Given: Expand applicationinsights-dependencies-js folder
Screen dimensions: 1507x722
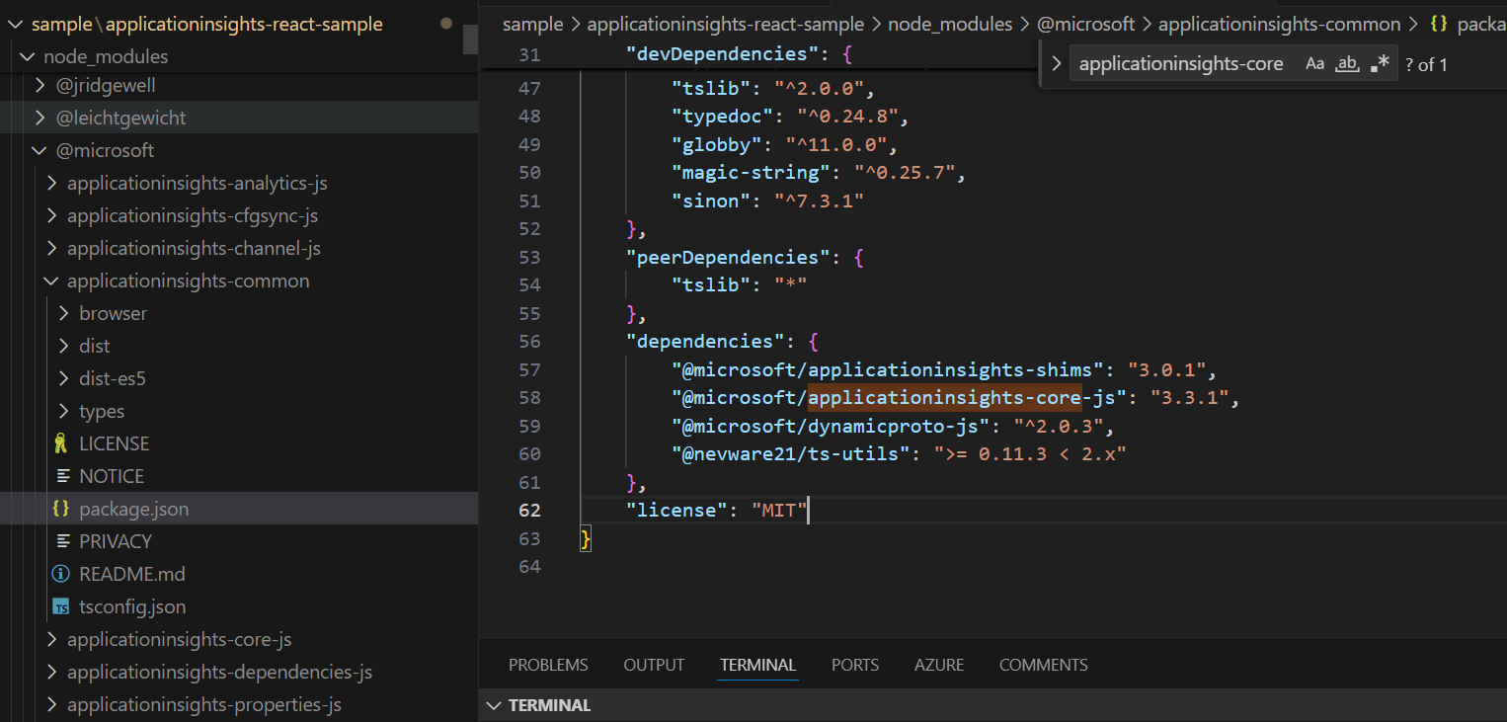Looking at the screenshot, I should tap(52, 672).
